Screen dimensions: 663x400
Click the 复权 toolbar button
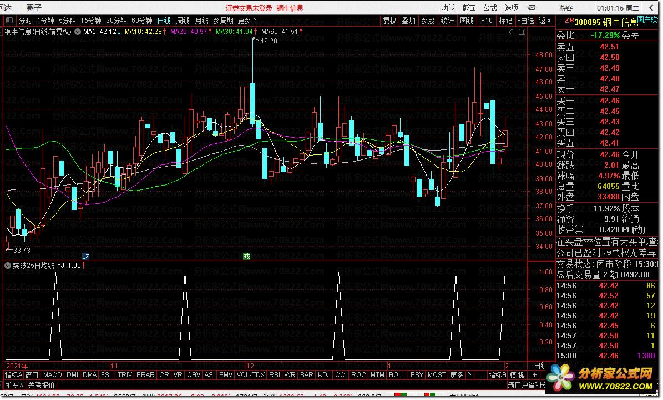[x=389, y=21]
